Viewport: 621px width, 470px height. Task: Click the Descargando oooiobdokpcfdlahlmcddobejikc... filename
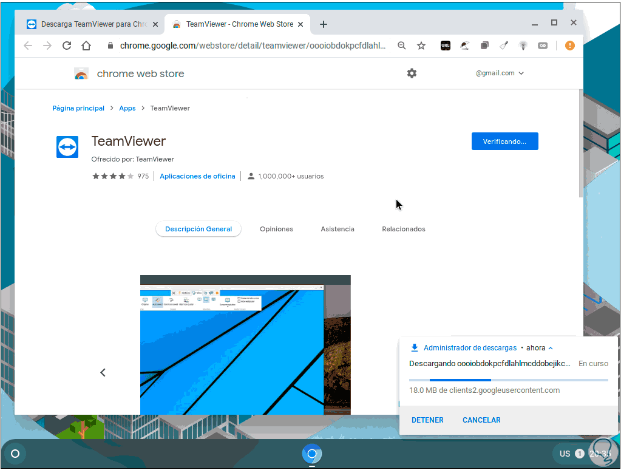point(489,364)
